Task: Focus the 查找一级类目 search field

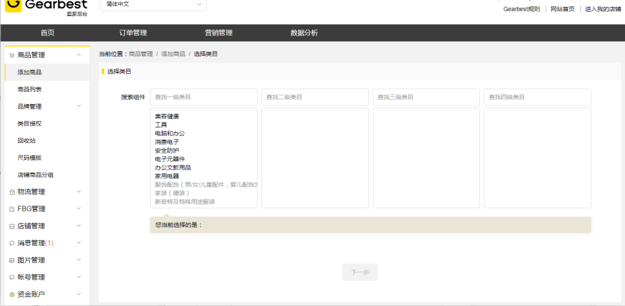Action: (x=204, y=97)
